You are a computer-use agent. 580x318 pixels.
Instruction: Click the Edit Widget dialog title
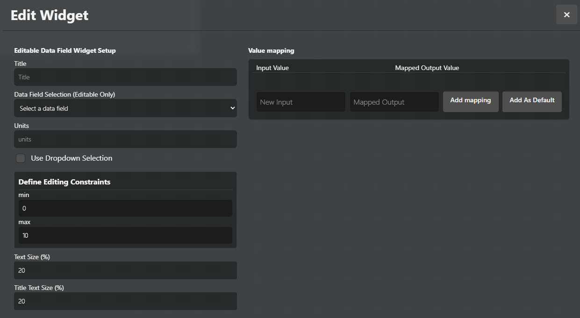tap(50, 15)
